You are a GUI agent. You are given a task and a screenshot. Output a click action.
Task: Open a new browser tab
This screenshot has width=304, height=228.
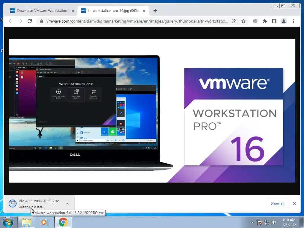(155, 11)
